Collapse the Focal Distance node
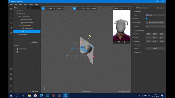Screen dimensions: 175x98 coord(18,17)
